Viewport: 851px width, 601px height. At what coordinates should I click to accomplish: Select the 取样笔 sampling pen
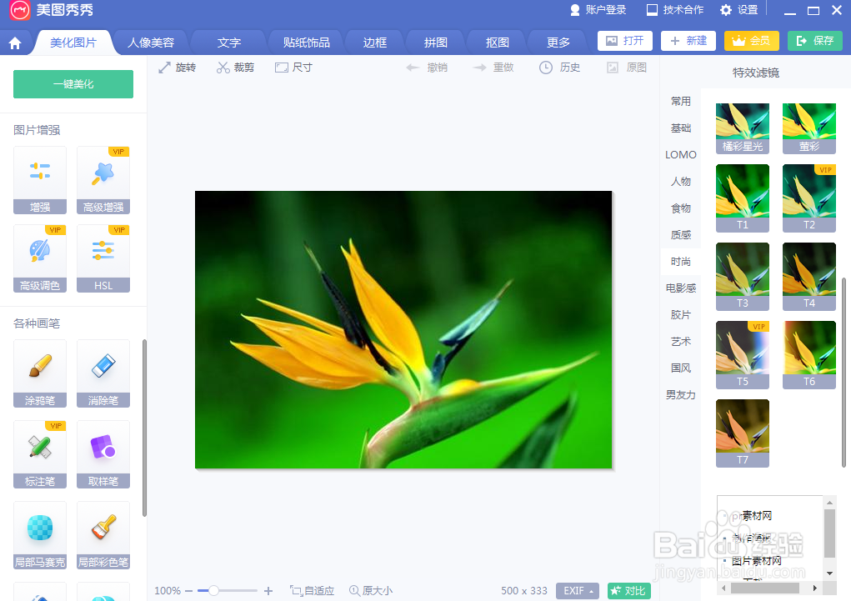click(103, 454)
